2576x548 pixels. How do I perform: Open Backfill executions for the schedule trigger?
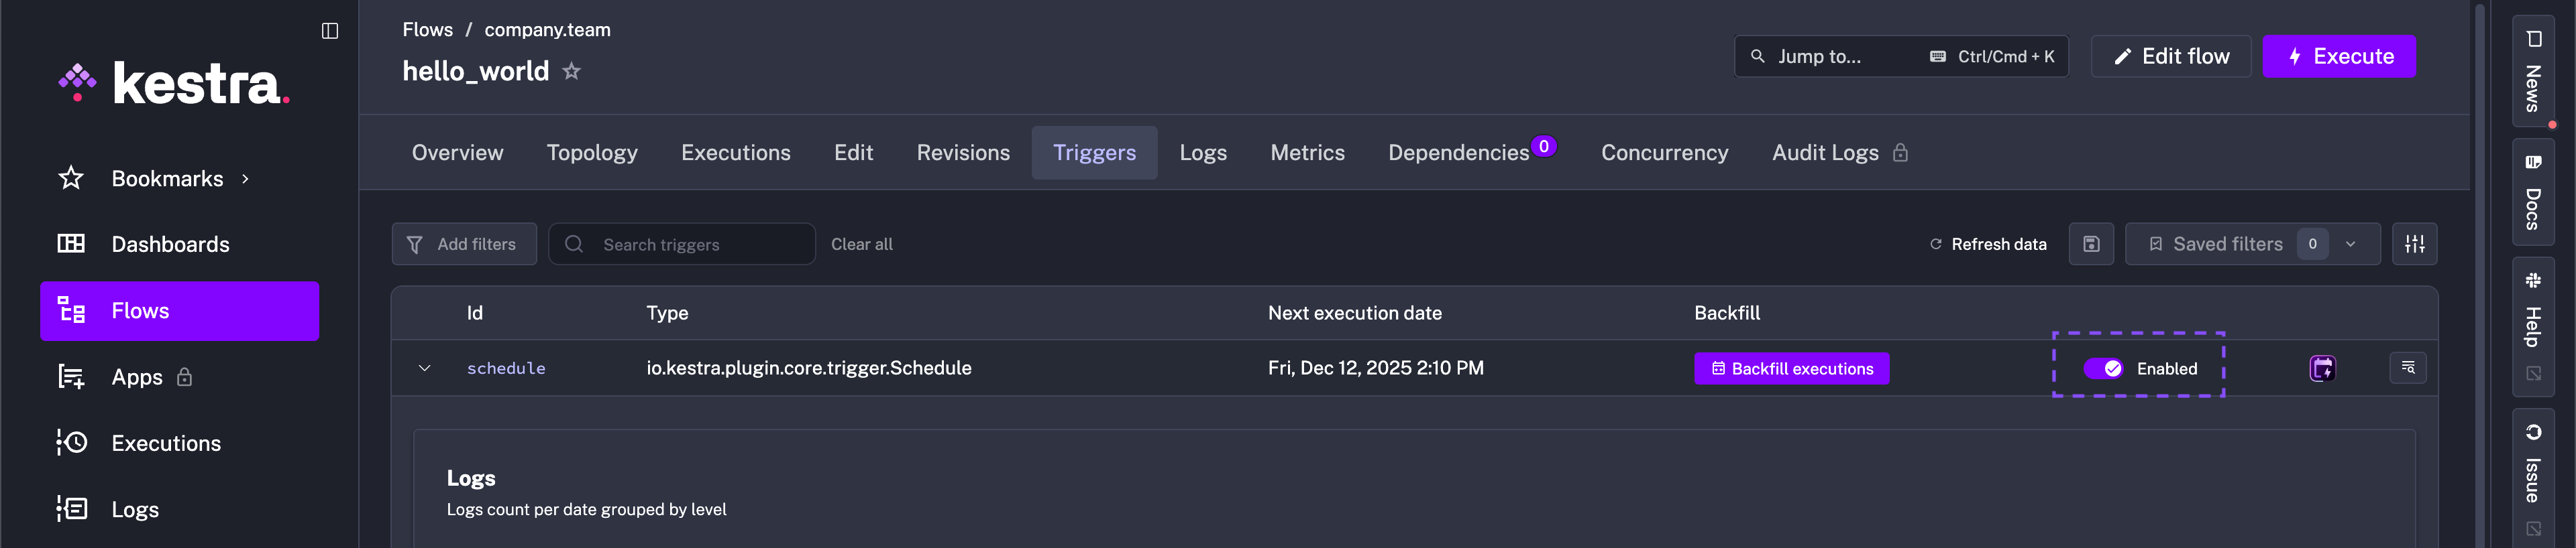tap(1792, 368)
